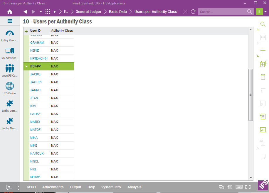Select the MARIO user row
This screenshot has height=193, width=269.
point(49,122)
